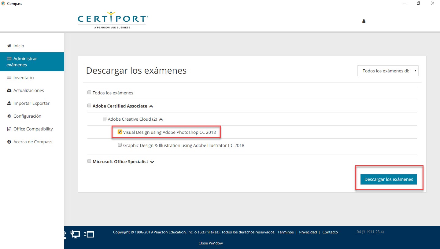Open the Contacto link in footer
440x249 pixels.
pos(330,232)
